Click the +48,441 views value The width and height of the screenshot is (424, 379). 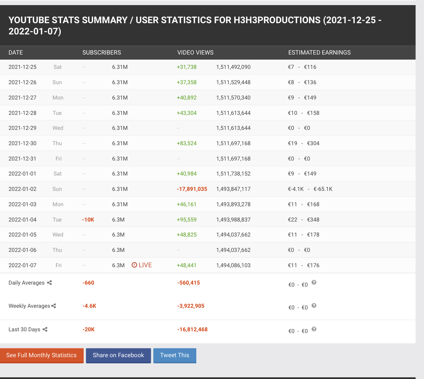point(187,266)
